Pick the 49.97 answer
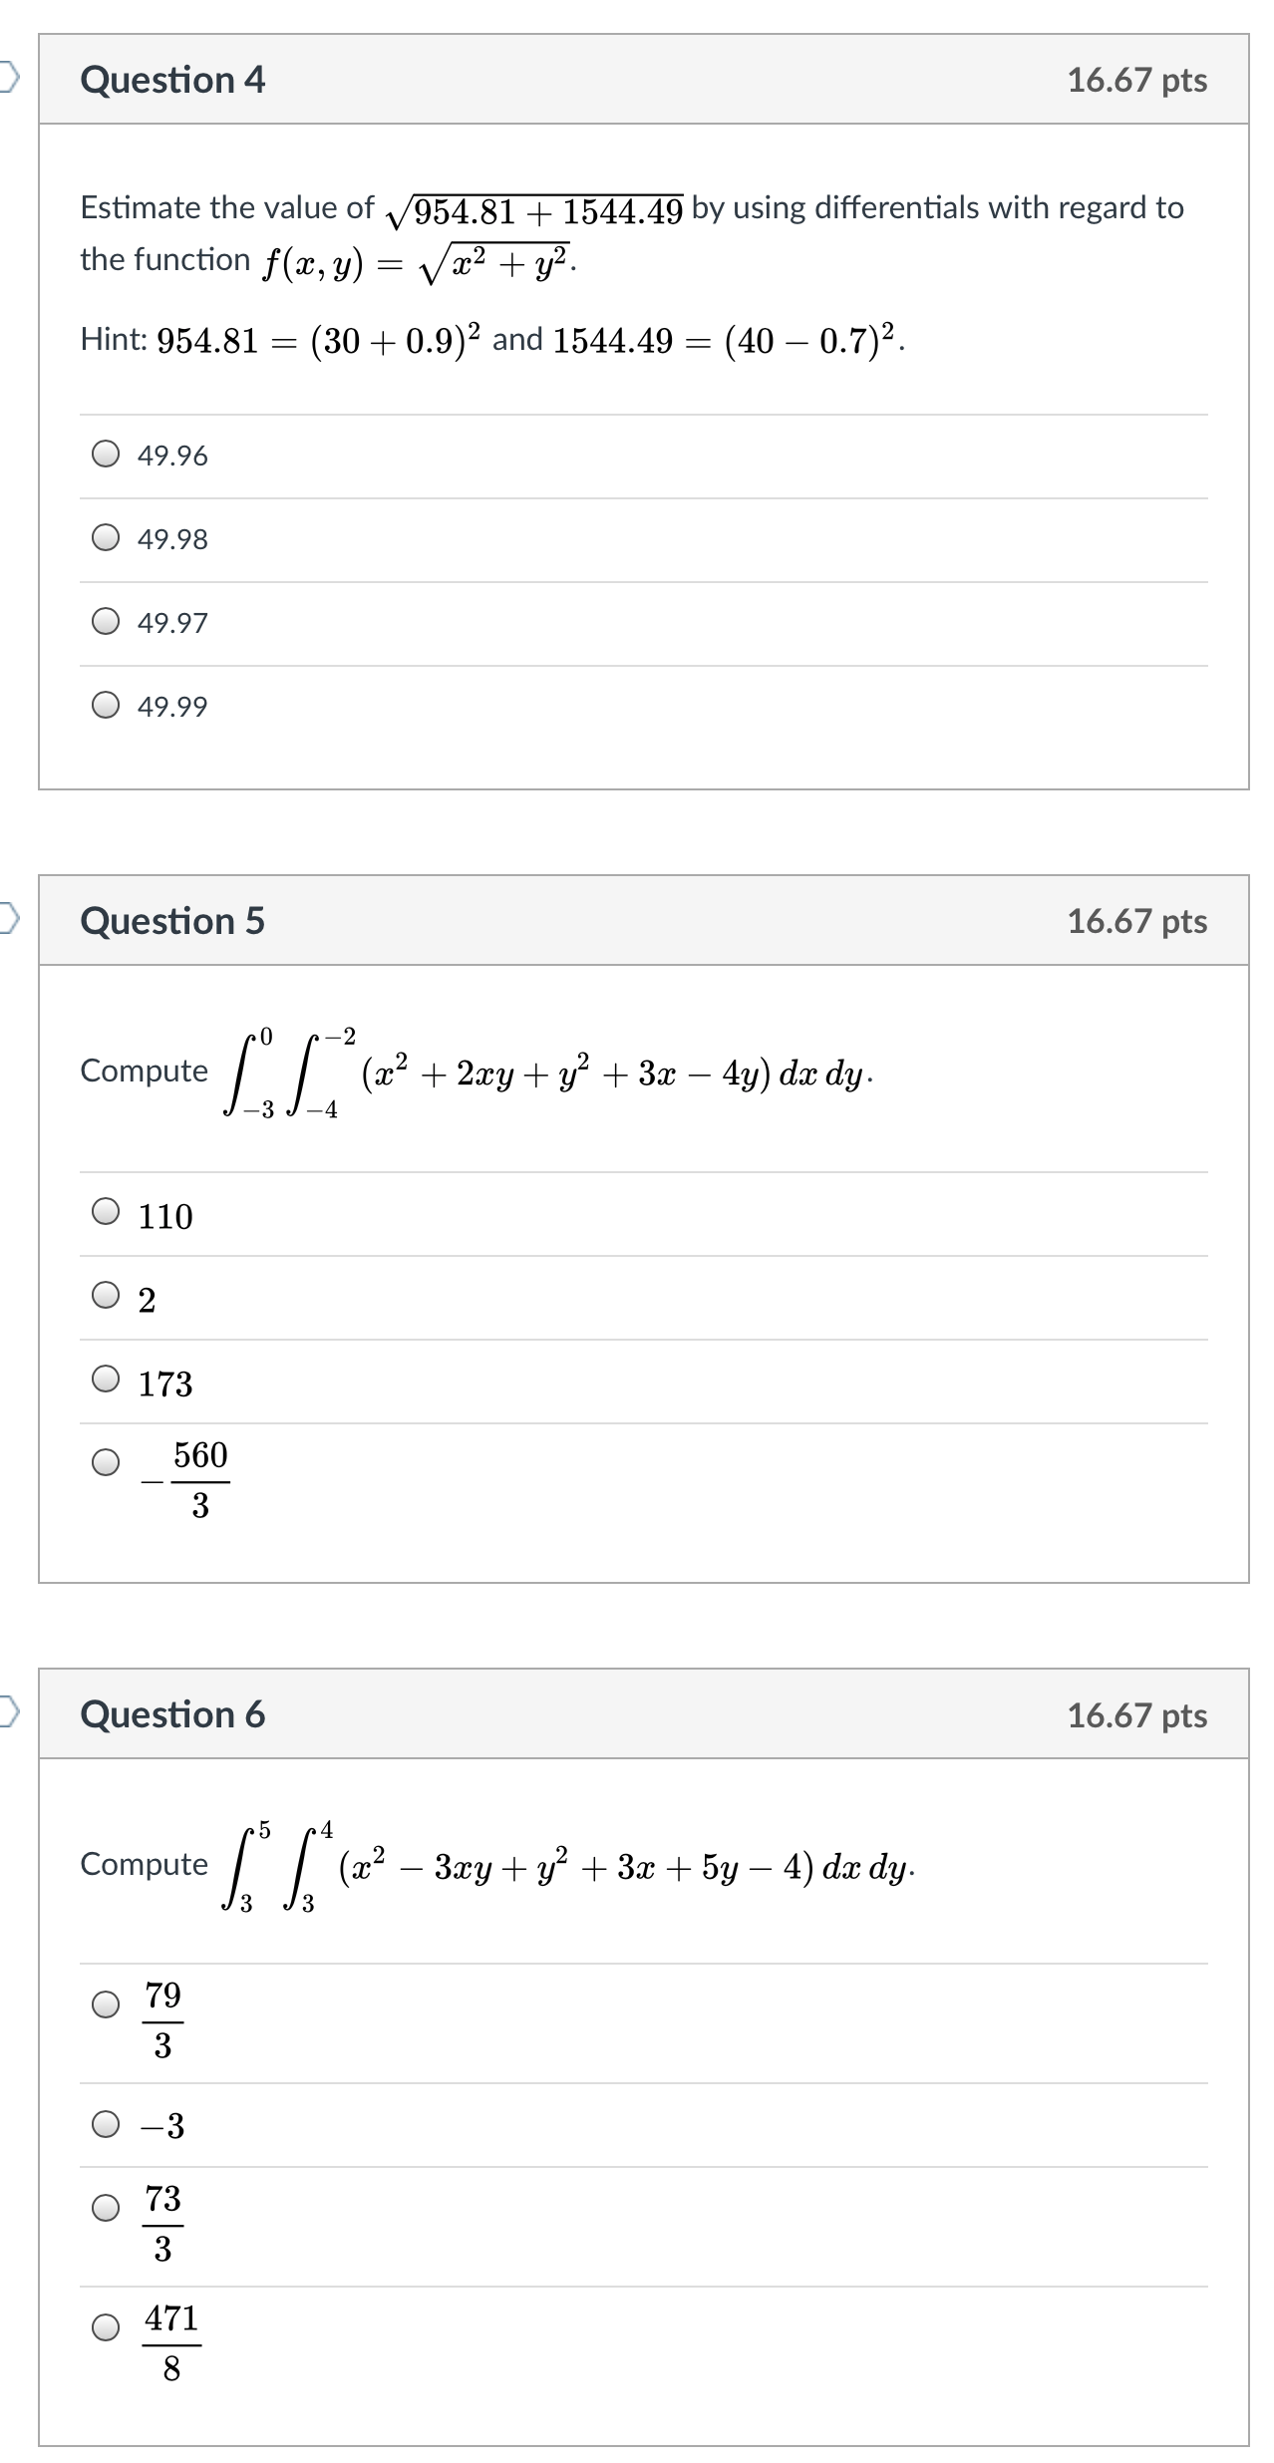1274x2463 pixels. click(x=106, y=623)
